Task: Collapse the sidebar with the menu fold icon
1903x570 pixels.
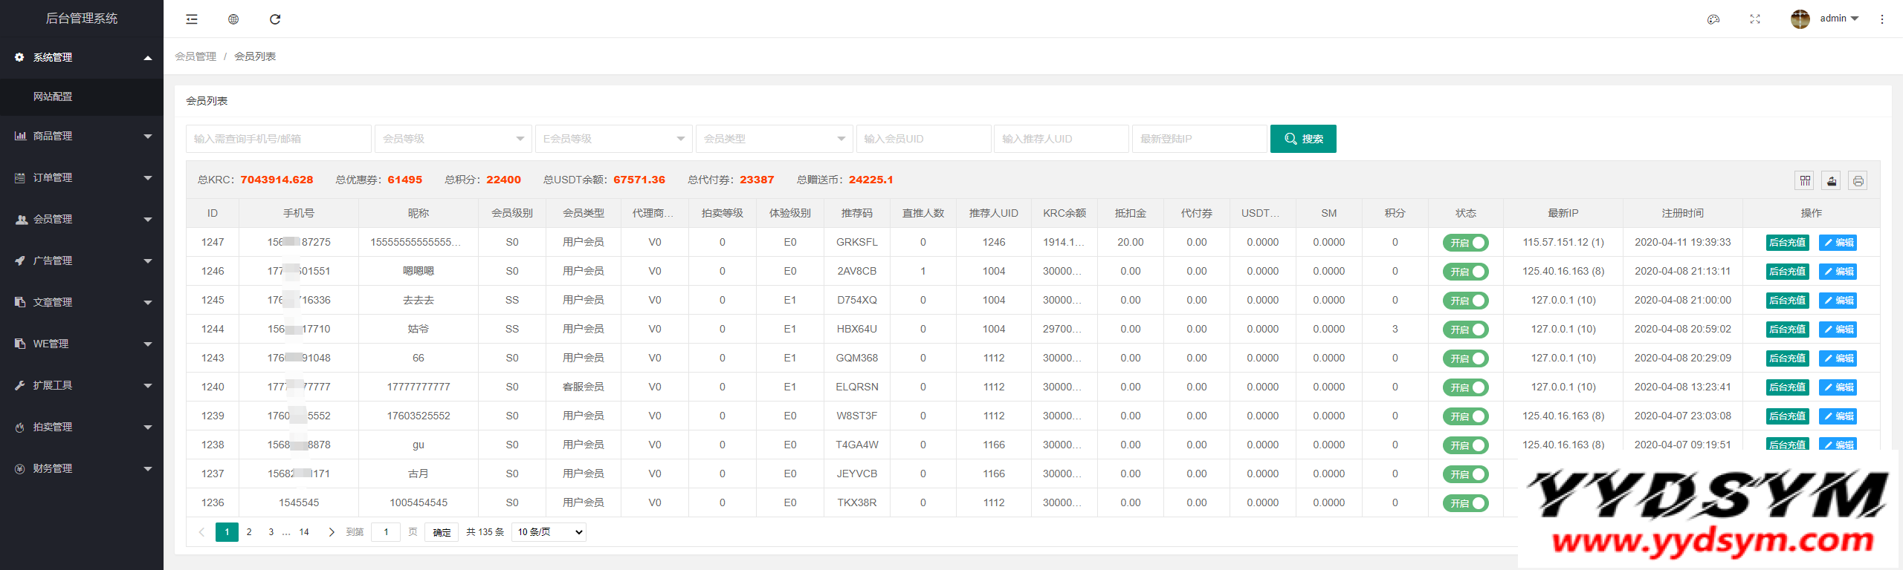Action: (192, 19)
